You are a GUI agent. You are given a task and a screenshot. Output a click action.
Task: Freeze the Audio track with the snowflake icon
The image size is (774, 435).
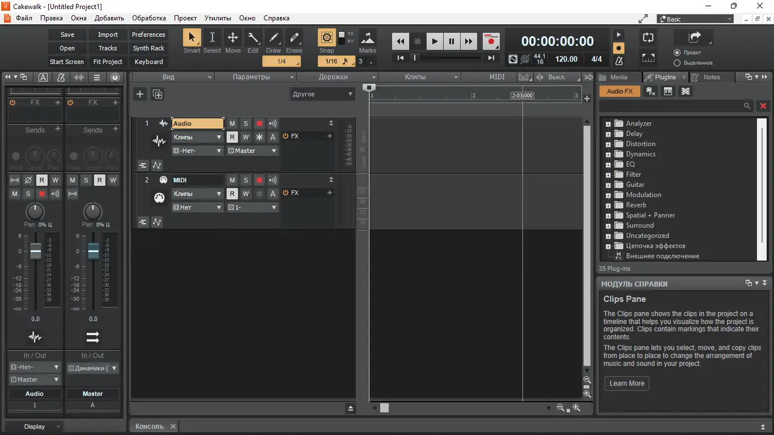tap(260, 137)
